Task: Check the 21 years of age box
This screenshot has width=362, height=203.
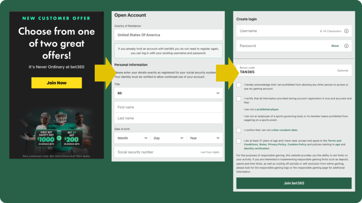Action: (x=239, y=141)
